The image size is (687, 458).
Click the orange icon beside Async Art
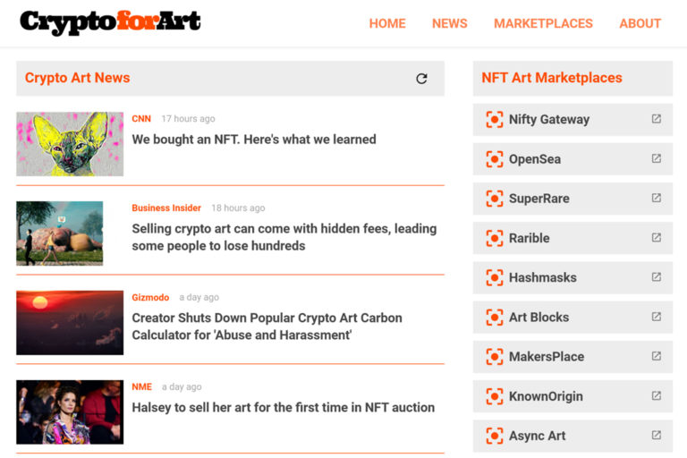pyautogui.click(x=494, y=436)
